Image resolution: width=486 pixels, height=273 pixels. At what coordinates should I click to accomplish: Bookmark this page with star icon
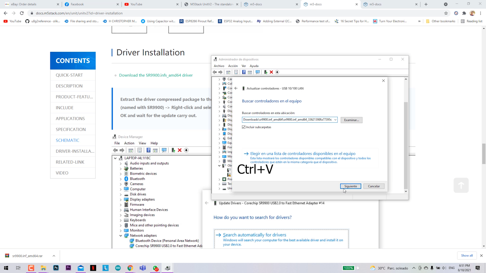[446, 13]
